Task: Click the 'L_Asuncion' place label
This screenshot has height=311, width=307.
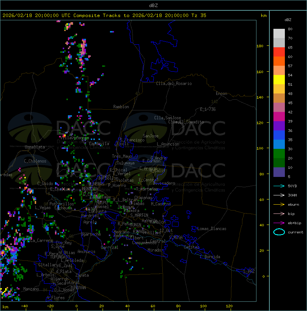Action: tap(168, 144)
